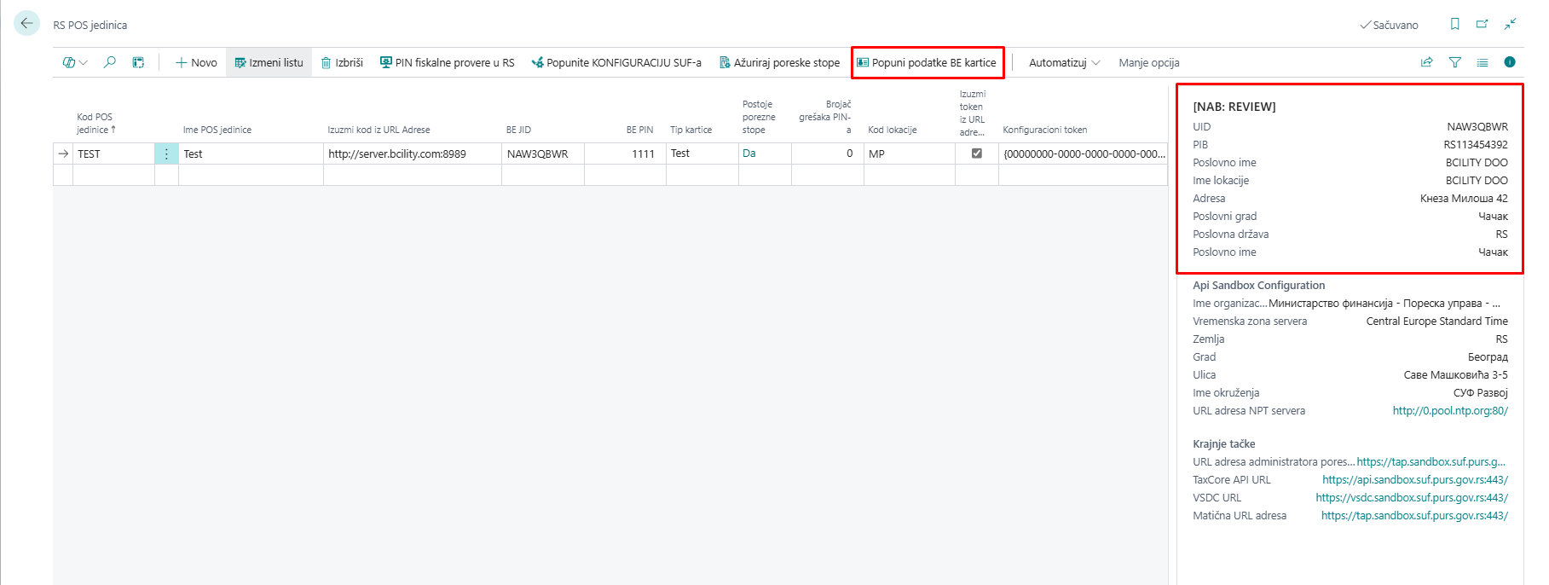
Task: Open row options for TEST entry
Action: (x=166, y=153)
